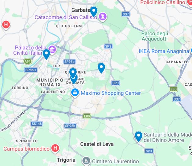Click the red hospital icon on the map's western edge
The height and width of the screenshot is (166, 192).
coord(6,25)
